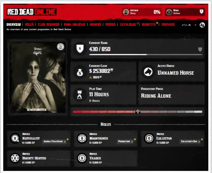Open Arthur Story profile avatar
This screenshot has height=173, width=212.
126,12
